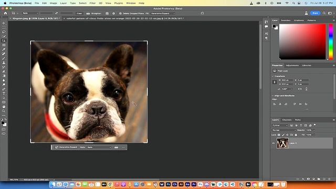The height and width of the screenshot is (189, 336).
Task: Collapse the Align and Distribute section
Action: [x=273, y=96]
